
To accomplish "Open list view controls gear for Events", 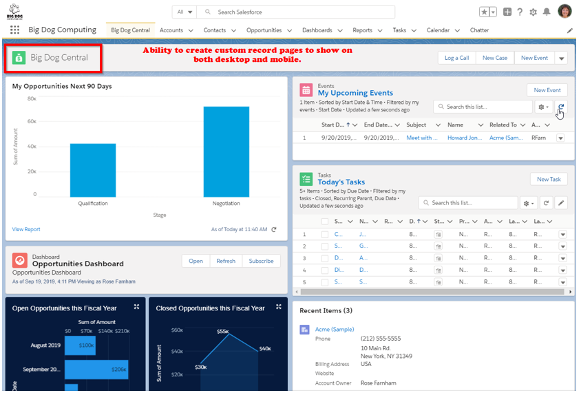I will pyautogui.click(x=544, y=107).
